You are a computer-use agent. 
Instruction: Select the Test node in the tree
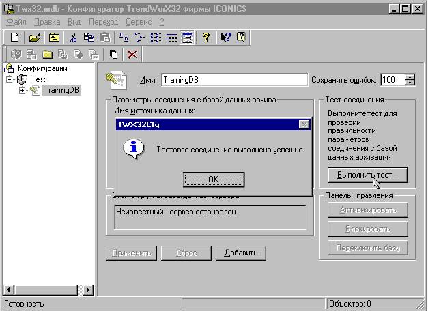[38, 79]
